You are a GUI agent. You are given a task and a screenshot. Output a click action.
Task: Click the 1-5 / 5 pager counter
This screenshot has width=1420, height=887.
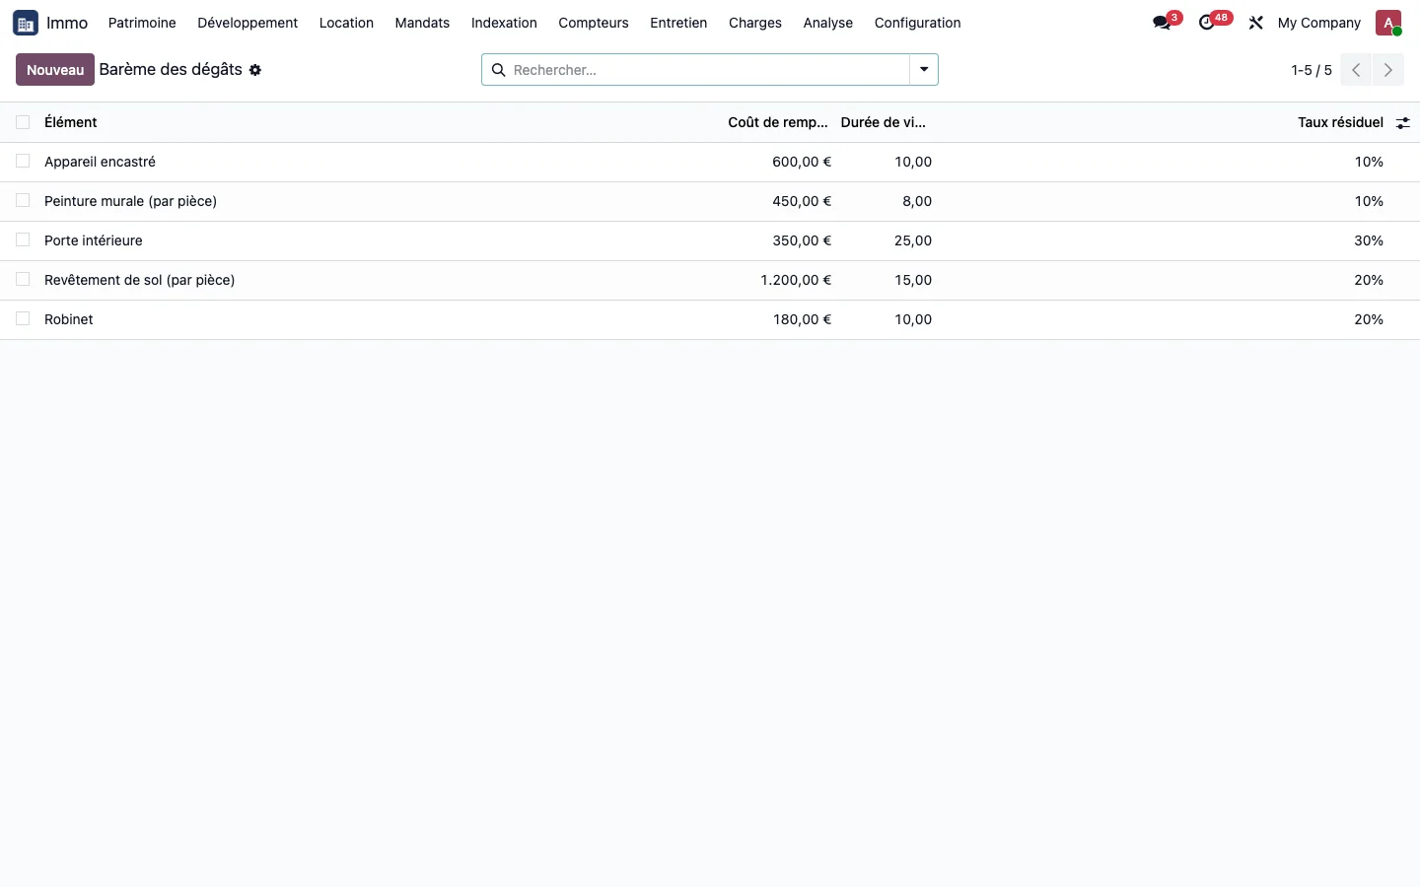1312,70
